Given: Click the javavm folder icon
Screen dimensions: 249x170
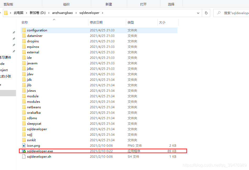Looking at the screenshot, I should pyautogui.click(x=24, y=63).
